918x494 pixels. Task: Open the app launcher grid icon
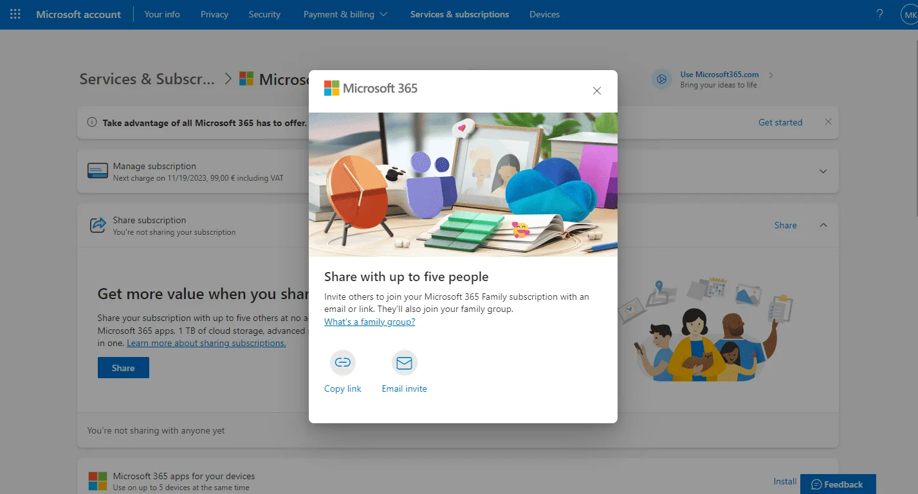coord(15,14)
